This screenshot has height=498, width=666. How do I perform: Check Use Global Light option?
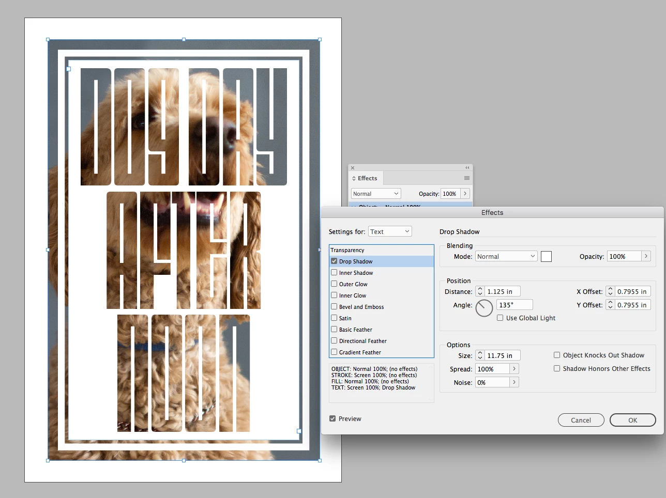pyautogui.click(x=500, y=318)
